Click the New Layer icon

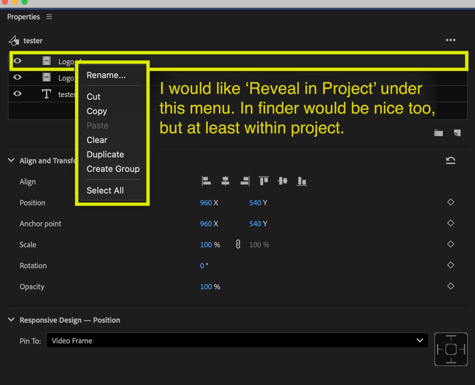pos(457,133)
